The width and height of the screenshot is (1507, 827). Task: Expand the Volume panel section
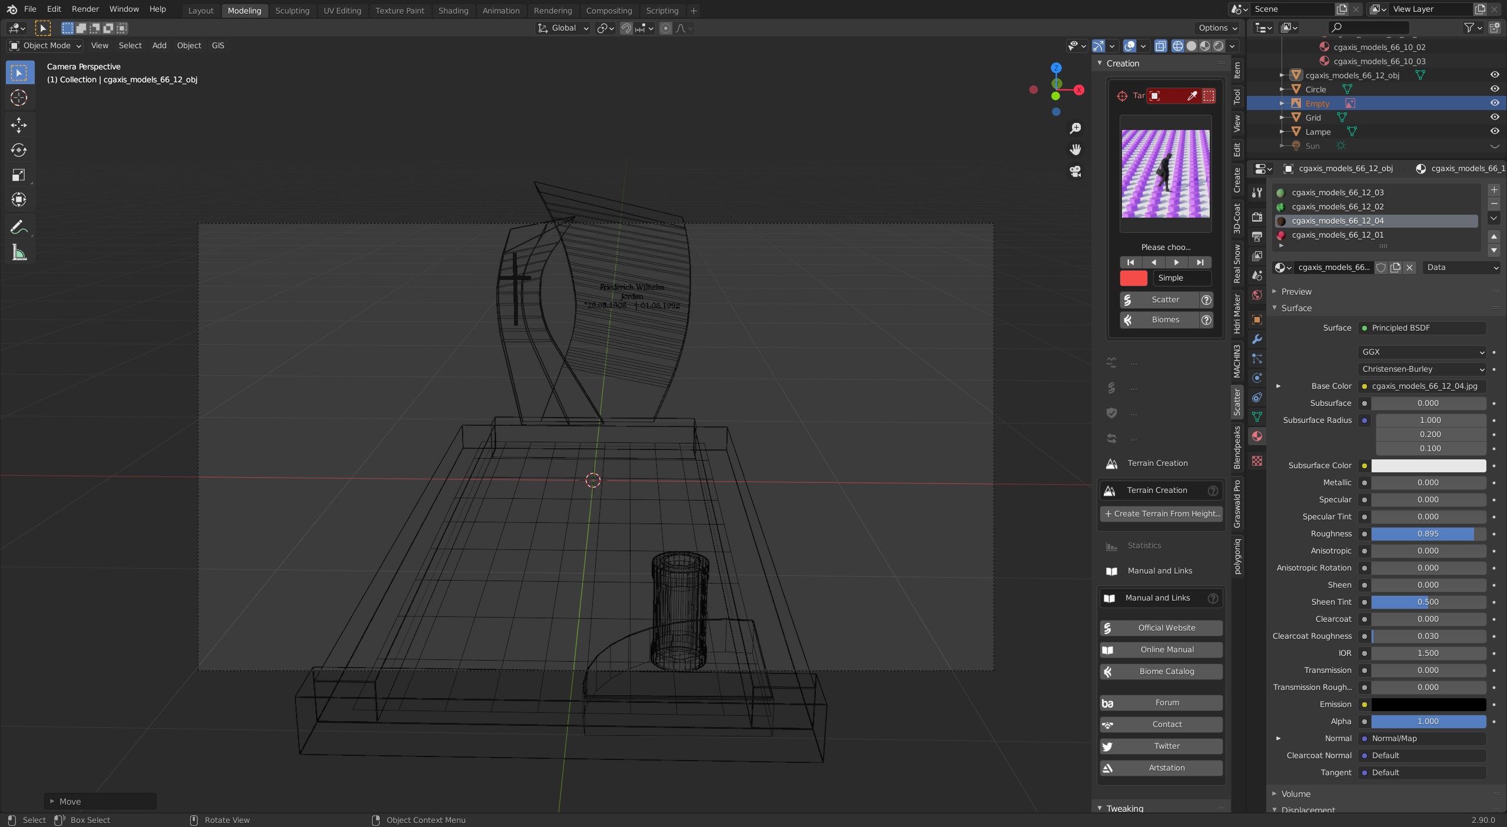click(x=1296, y=793)
